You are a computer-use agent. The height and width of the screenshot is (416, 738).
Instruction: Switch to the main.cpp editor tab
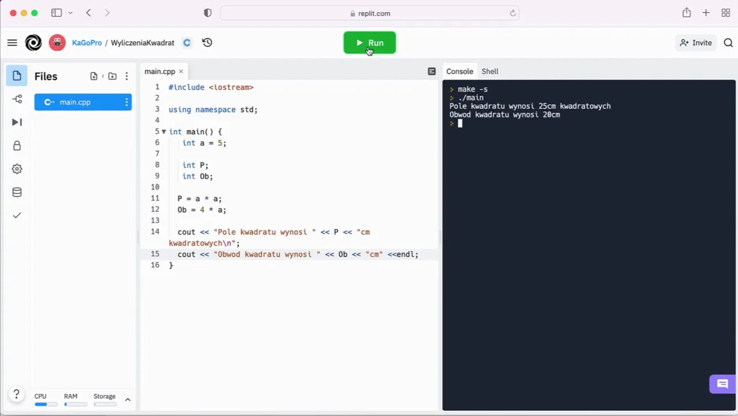click(160, 71)
